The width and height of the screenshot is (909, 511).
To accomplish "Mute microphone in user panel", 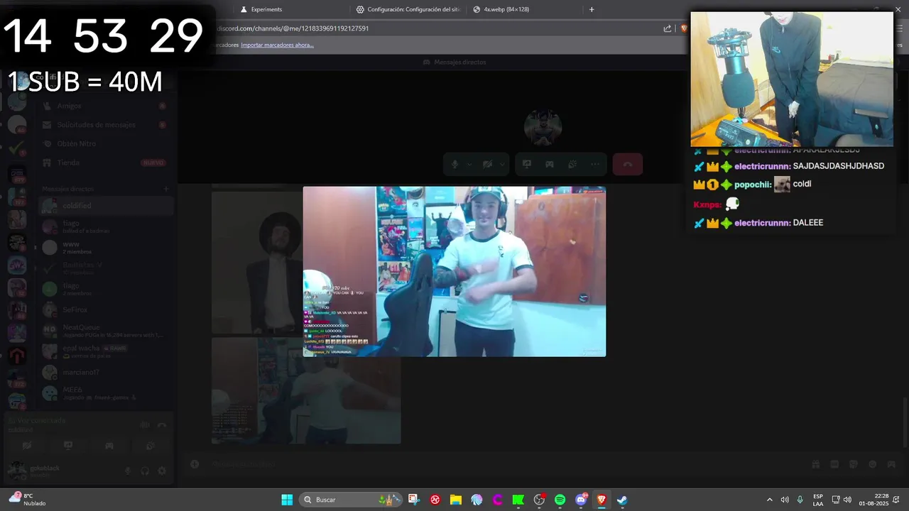I will pyautogui.click(x=129, y=471).
